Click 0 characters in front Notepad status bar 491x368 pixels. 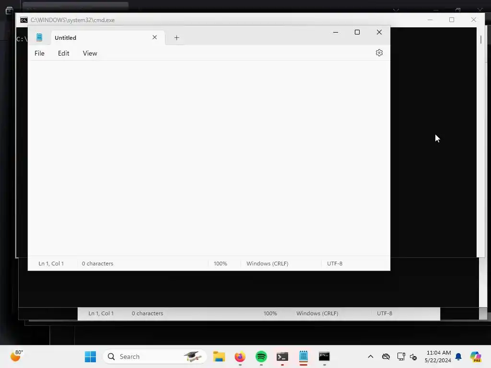[x=97, y=264]
